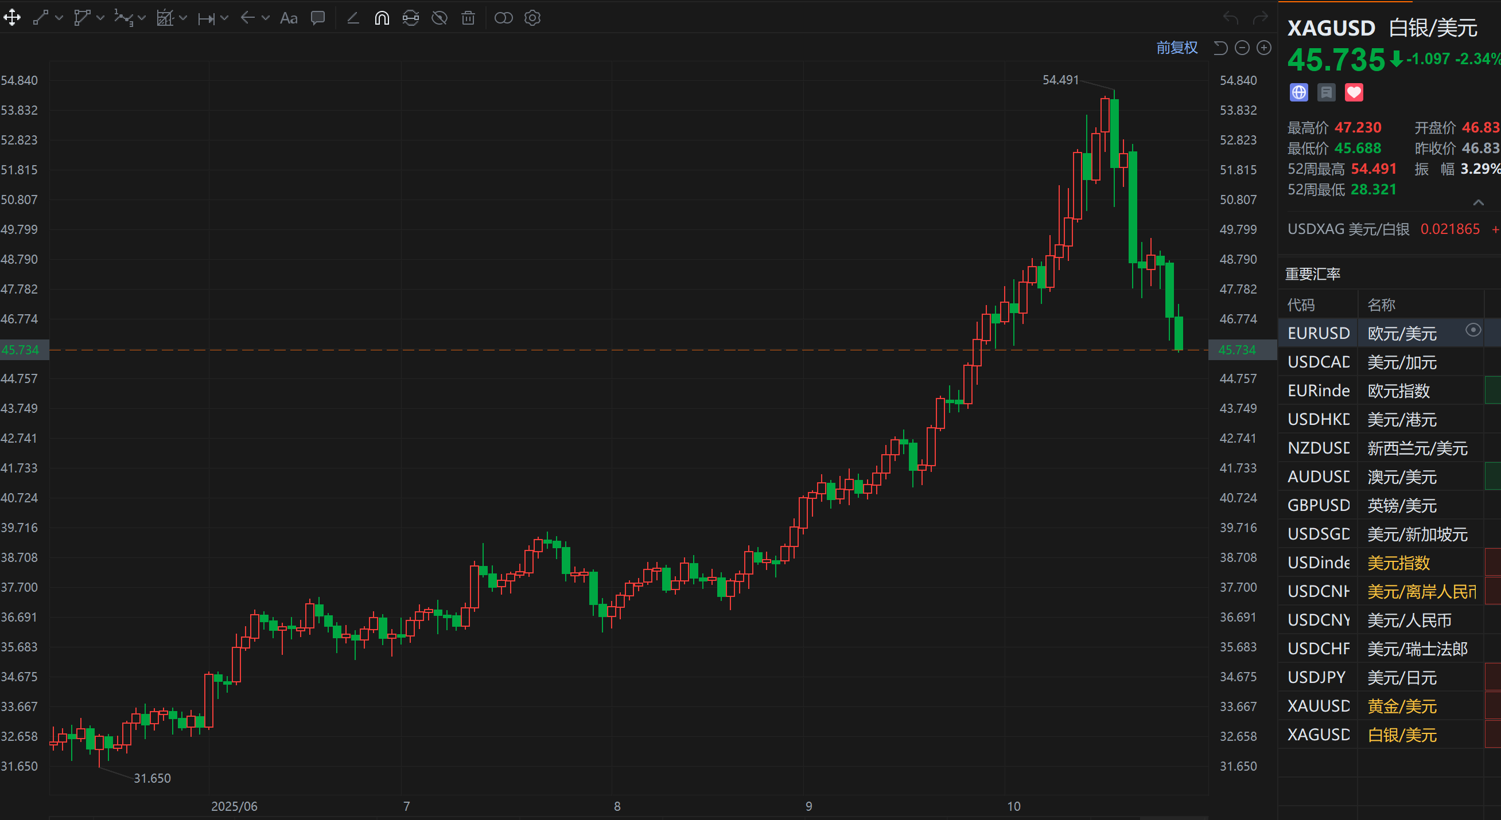Click the EURUSD row target circle
Screen dimensions: 1501x820
point(1473,330)
